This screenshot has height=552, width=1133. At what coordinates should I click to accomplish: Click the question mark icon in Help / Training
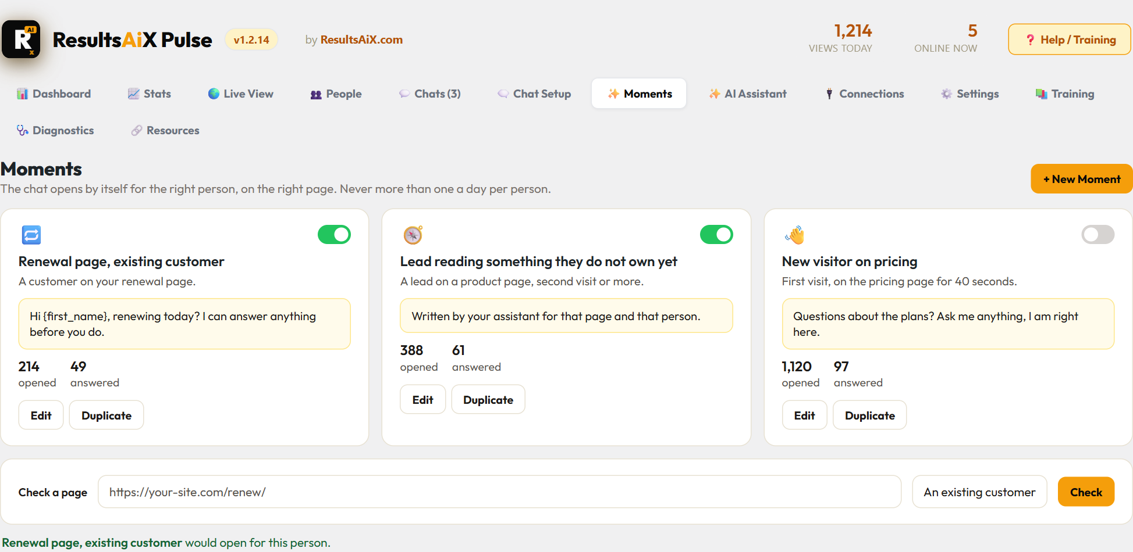pos(1030,40)
